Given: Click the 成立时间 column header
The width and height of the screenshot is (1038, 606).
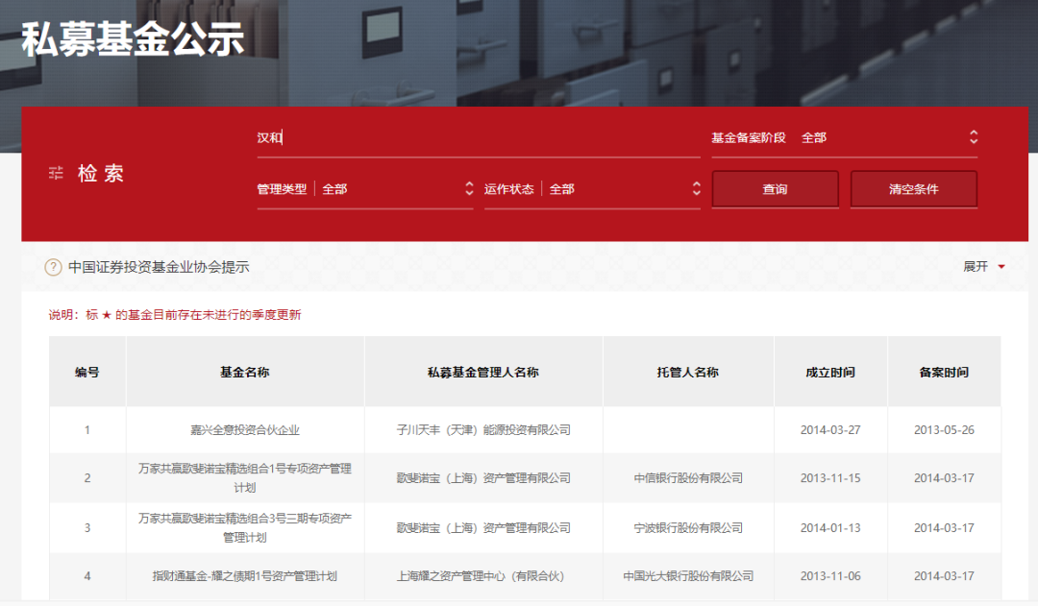Looking at the screenshot, I should 829,372.
